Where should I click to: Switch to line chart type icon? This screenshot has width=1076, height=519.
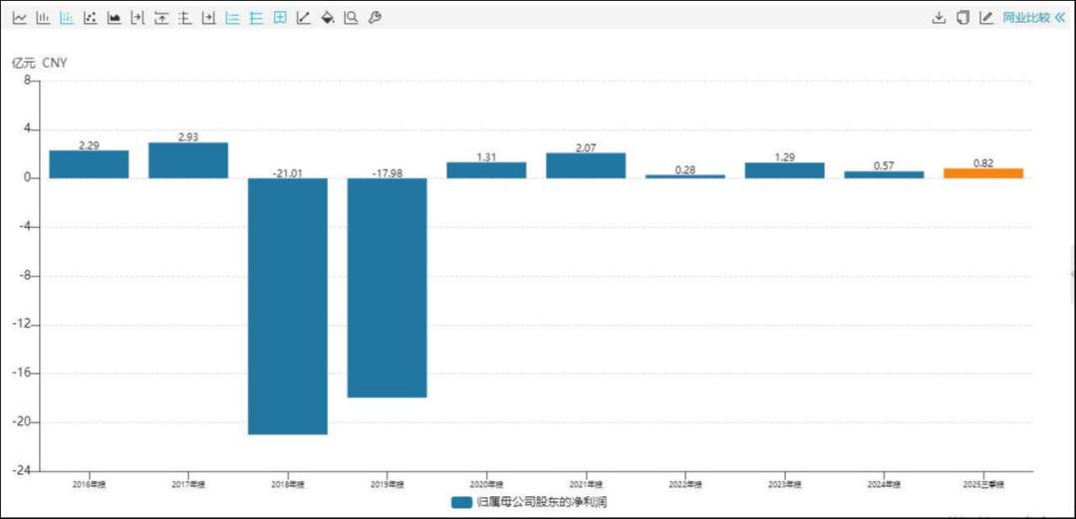(x=19, y=19)
